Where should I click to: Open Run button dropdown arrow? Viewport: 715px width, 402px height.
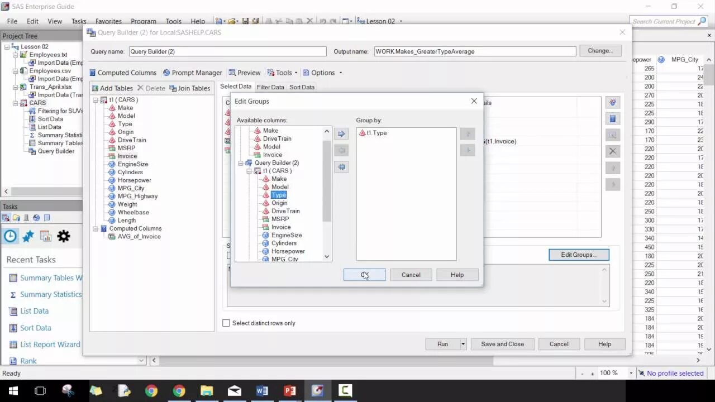[x=463, y=344]
